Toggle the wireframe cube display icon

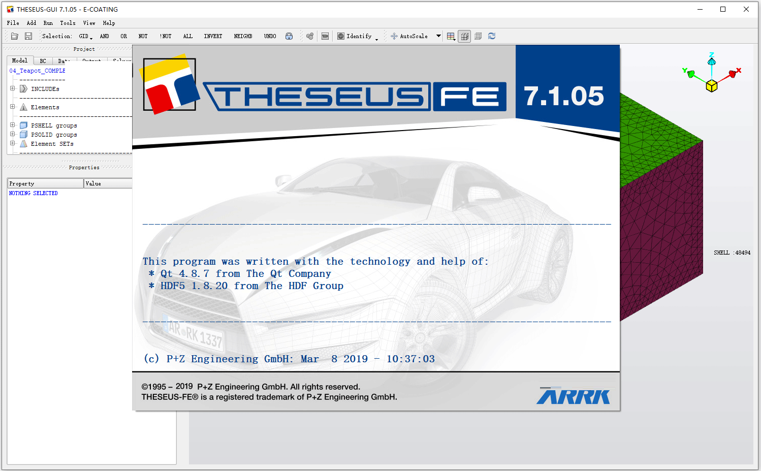coord(464,36)
